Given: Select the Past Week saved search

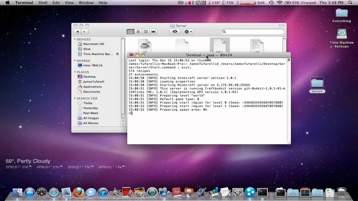Looking at the screenshot, I should coord(91,113).
